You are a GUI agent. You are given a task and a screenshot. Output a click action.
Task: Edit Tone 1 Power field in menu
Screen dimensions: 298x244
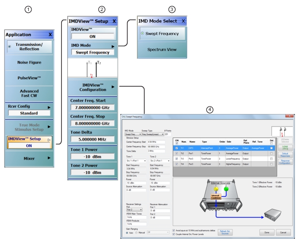(x=93, y=157)
